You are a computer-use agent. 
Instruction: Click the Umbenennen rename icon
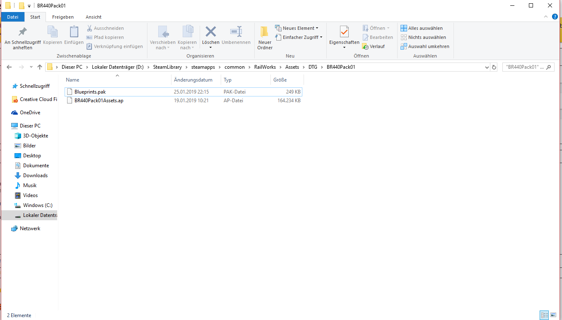tap(236, 32)
